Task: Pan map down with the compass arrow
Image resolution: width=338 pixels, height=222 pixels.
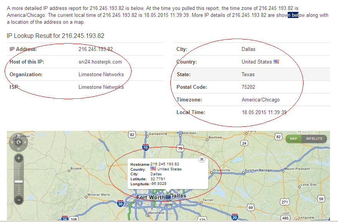Action: point(19,149)
